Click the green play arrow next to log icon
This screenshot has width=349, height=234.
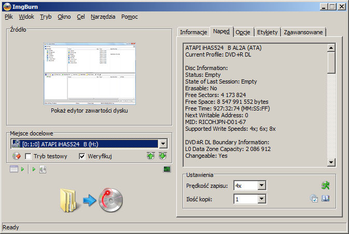tap(22, 169)
